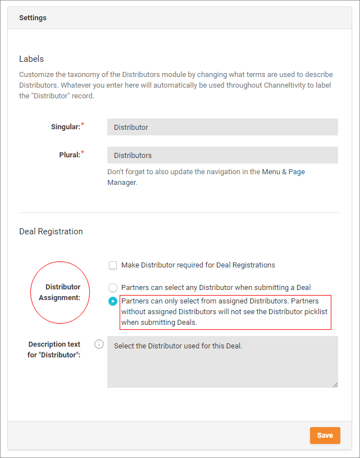Click the info icon beside Description text
This screenshot has height=458, width=360.
(99, 344)
